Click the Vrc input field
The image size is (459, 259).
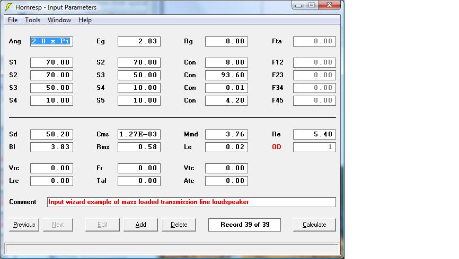coord(51,168)
